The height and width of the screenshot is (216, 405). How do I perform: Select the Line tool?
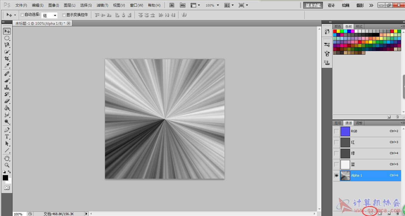tap(7, 151)
